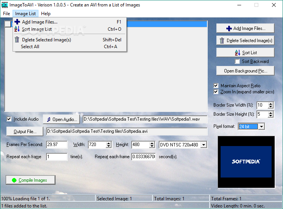Click Open Background Pic... button
283x209 pixels.
click(245, 71)
